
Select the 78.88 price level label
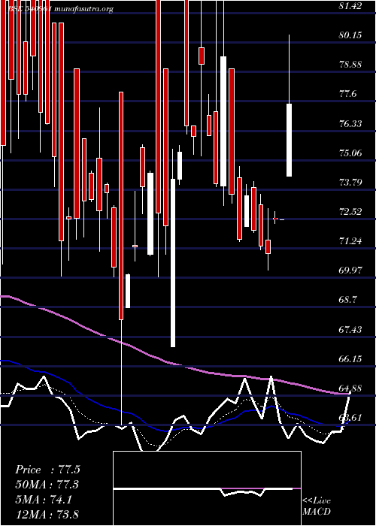point(350,65)
